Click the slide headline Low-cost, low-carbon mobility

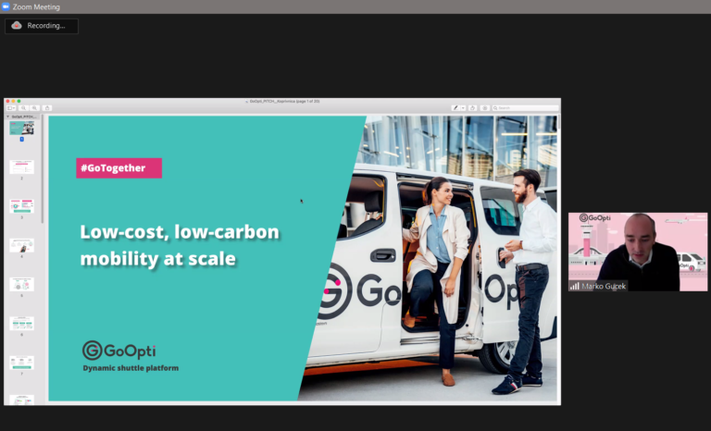(180, 245)
